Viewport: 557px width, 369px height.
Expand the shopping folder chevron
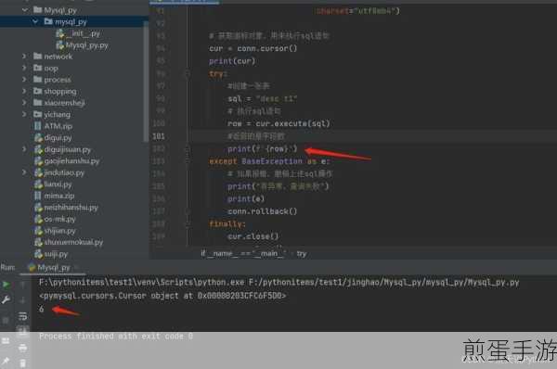click(x=24, y=91)
